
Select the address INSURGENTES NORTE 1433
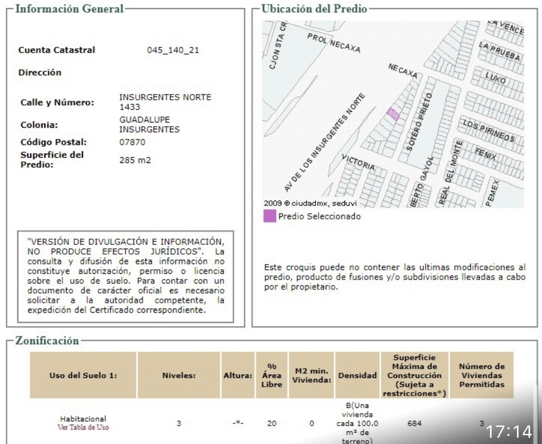click(165, 102)
